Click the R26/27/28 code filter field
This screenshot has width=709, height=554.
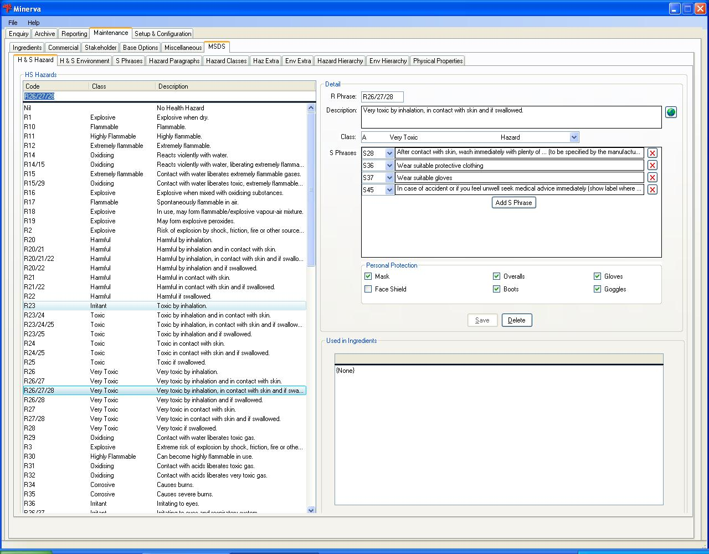(169, 96)
